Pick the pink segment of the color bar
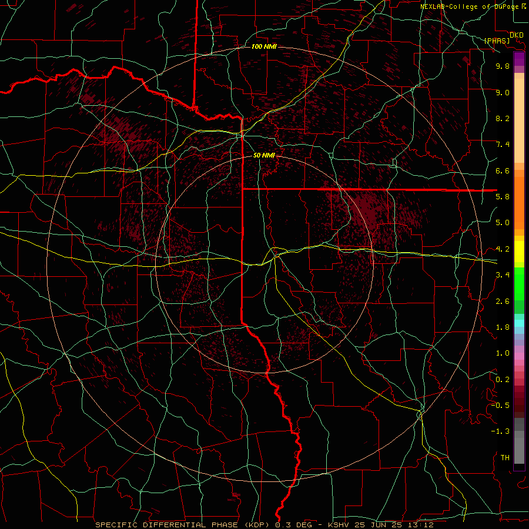 519,356
